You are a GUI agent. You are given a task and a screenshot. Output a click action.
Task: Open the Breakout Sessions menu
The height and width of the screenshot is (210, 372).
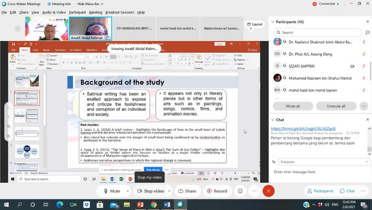tap(120, 12)
